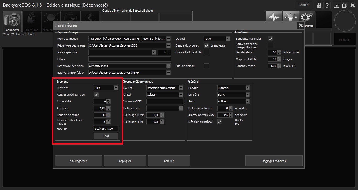The image size is (358, 190).
Task: Toggle Sensibilité maximale checkbox
Action: [270, 39]
